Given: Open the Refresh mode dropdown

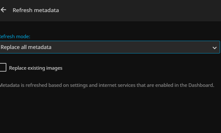Looking at the screenshot, I should point(110,47).
